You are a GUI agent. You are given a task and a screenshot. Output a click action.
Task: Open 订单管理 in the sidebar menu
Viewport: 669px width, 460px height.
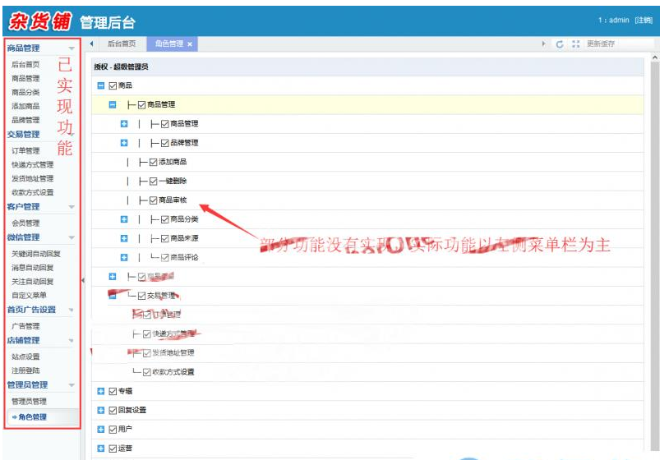tap(25, 151)
